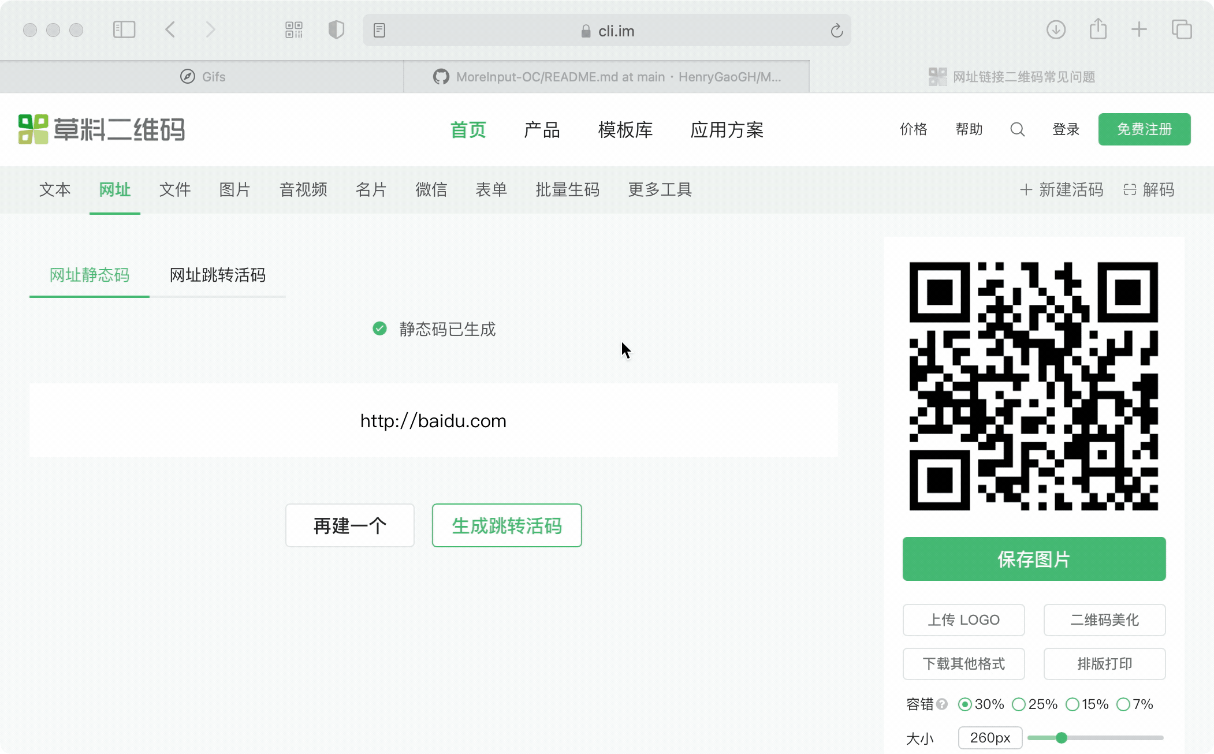Open a new tab with plus icon

pyautogui.click(x=1139, y=29)
